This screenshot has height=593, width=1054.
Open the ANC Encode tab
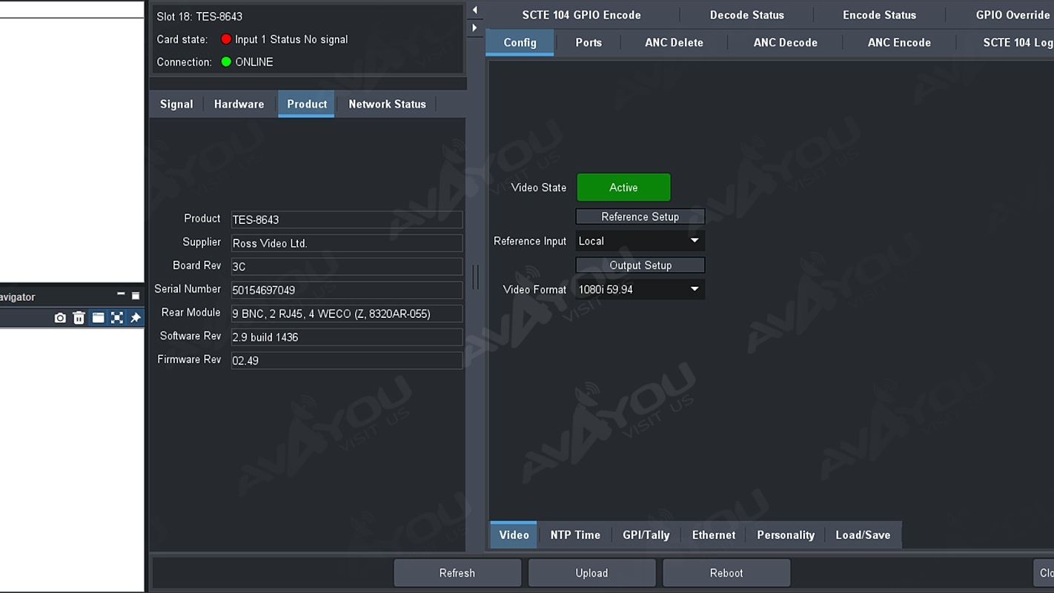click(899, 42)
